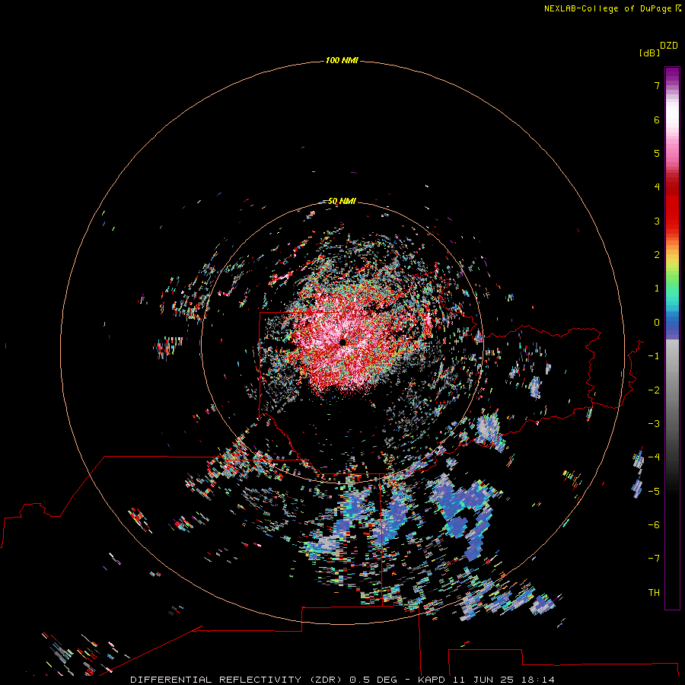Click the -5 value on the color scale
The width and height of the screenshot is (685, 685).
click(x=654, y=492)
